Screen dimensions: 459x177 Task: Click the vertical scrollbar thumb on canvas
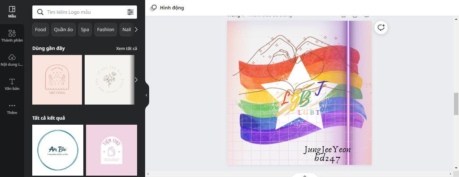click(456, 104)
